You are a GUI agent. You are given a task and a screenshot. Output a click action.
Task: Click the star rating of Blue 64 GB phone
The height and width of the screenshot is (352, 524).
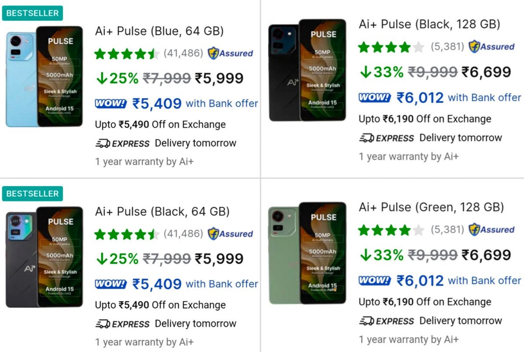(x=127, y=54)
